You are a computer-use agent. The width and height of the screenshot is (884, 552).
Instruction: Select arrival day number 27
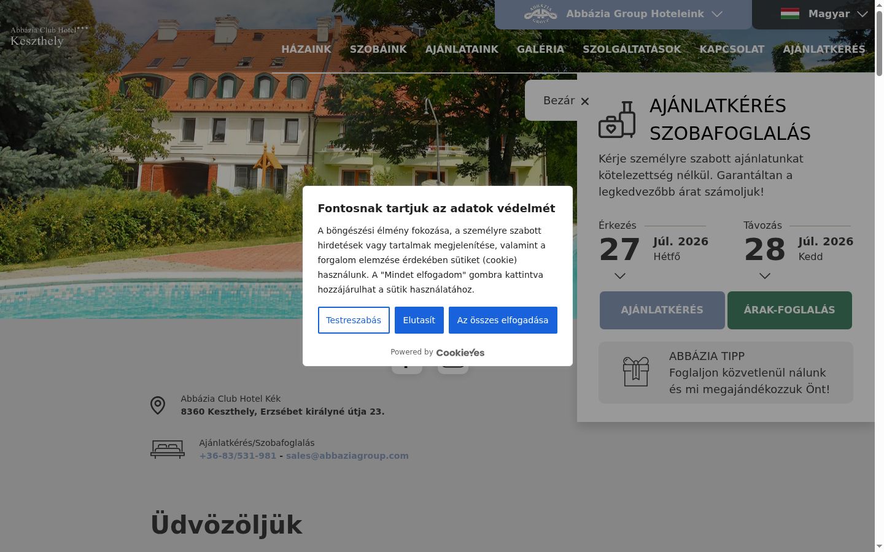click(x=620, y=250)
